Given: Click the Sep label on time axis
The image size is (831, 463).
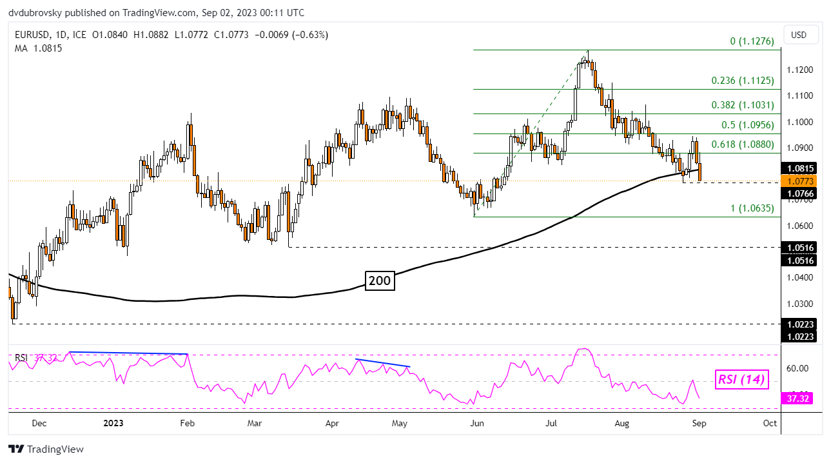Looking at the screenshot, I should point(696,423).
